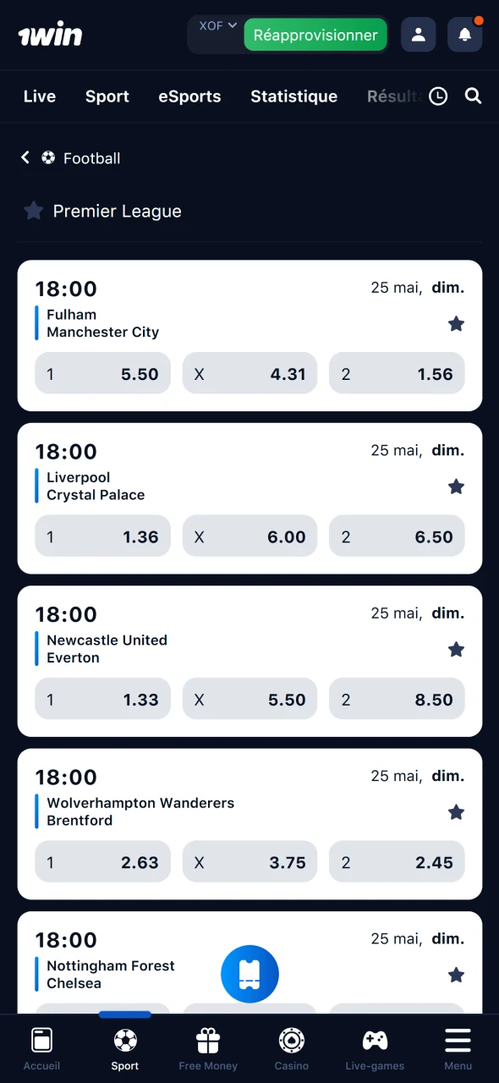Select Brentford win odds 2.45

coord(397,862)
